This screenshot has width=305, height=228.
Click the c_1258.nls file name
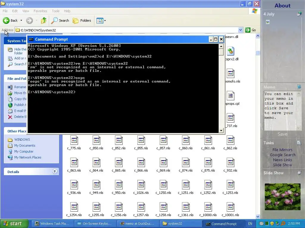164,215
